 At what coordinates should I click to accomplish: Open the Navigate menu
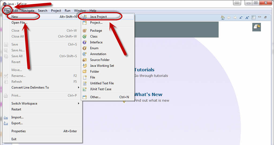(x=28, y=11)
